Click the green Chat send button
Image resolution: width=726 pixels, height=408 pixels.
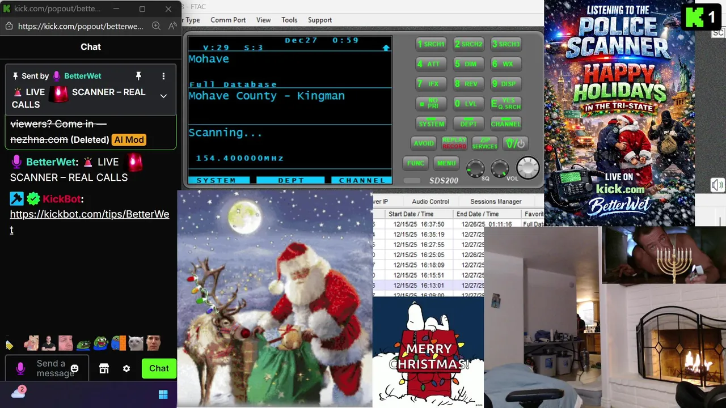159,368
